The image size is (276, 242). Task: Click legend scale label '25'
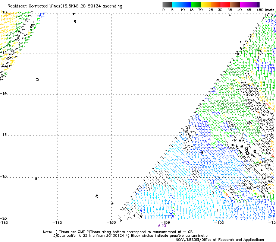(210, 10)
